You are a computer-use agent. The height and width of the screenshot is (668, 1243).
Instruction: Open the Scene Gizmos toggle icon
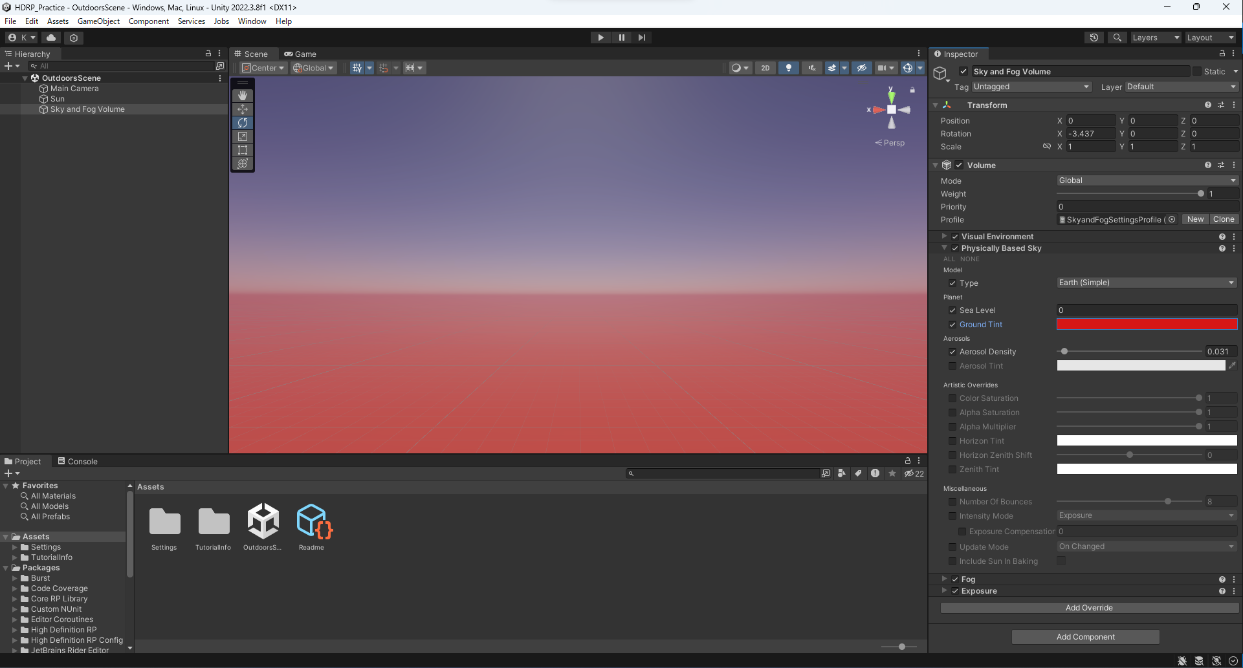(x=908, y=68)
